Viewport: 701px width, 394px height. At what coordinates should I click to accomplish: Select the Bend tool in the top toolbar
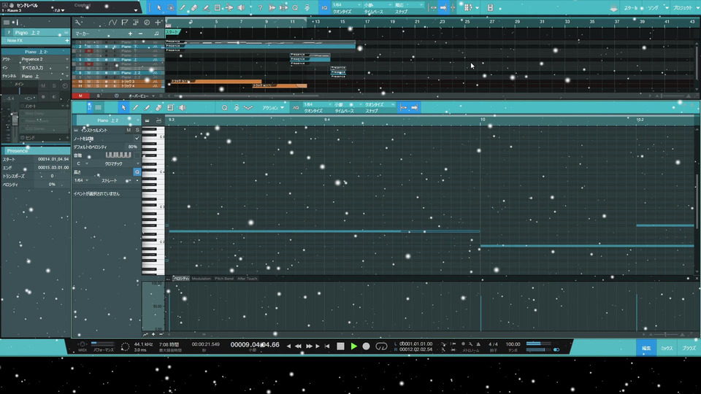[x=229, y=7]
